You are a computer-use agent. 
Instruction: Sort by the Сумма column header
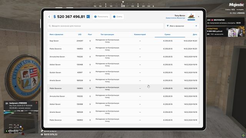(x=168, y=34)
